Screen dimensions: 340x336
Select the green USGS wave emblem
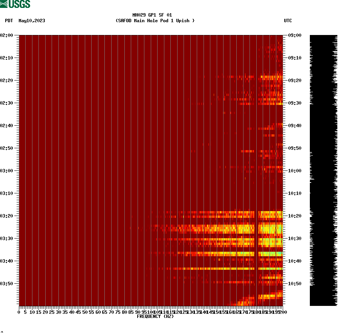coord(4,3)
